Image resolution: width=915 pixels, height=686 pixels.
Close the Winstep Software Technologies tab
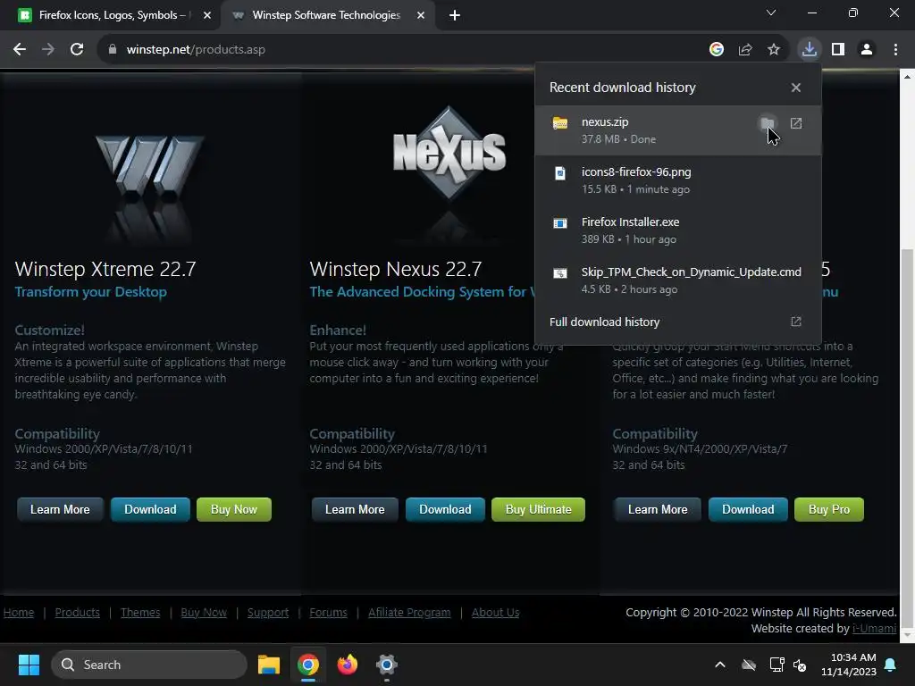421,15
